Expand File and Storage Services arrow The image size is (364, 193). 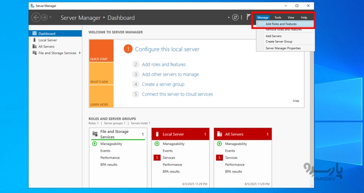[80, 53]
